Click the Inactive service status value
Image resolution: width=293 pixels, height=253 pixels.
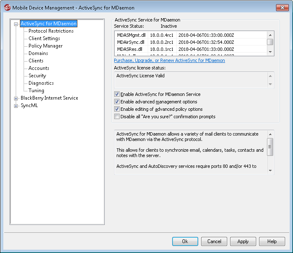point(169,26)
